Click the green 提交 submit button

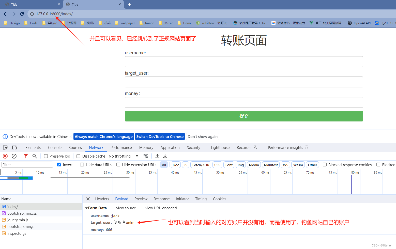coord(244,116)
